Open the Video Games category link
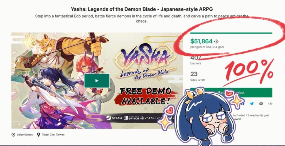Image resolution: width=285 pixels, height=146 pixels. pos(25,135)
